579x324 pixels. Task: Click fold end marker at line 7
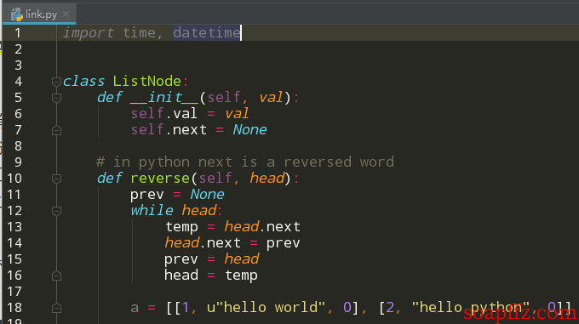[56, 130]
